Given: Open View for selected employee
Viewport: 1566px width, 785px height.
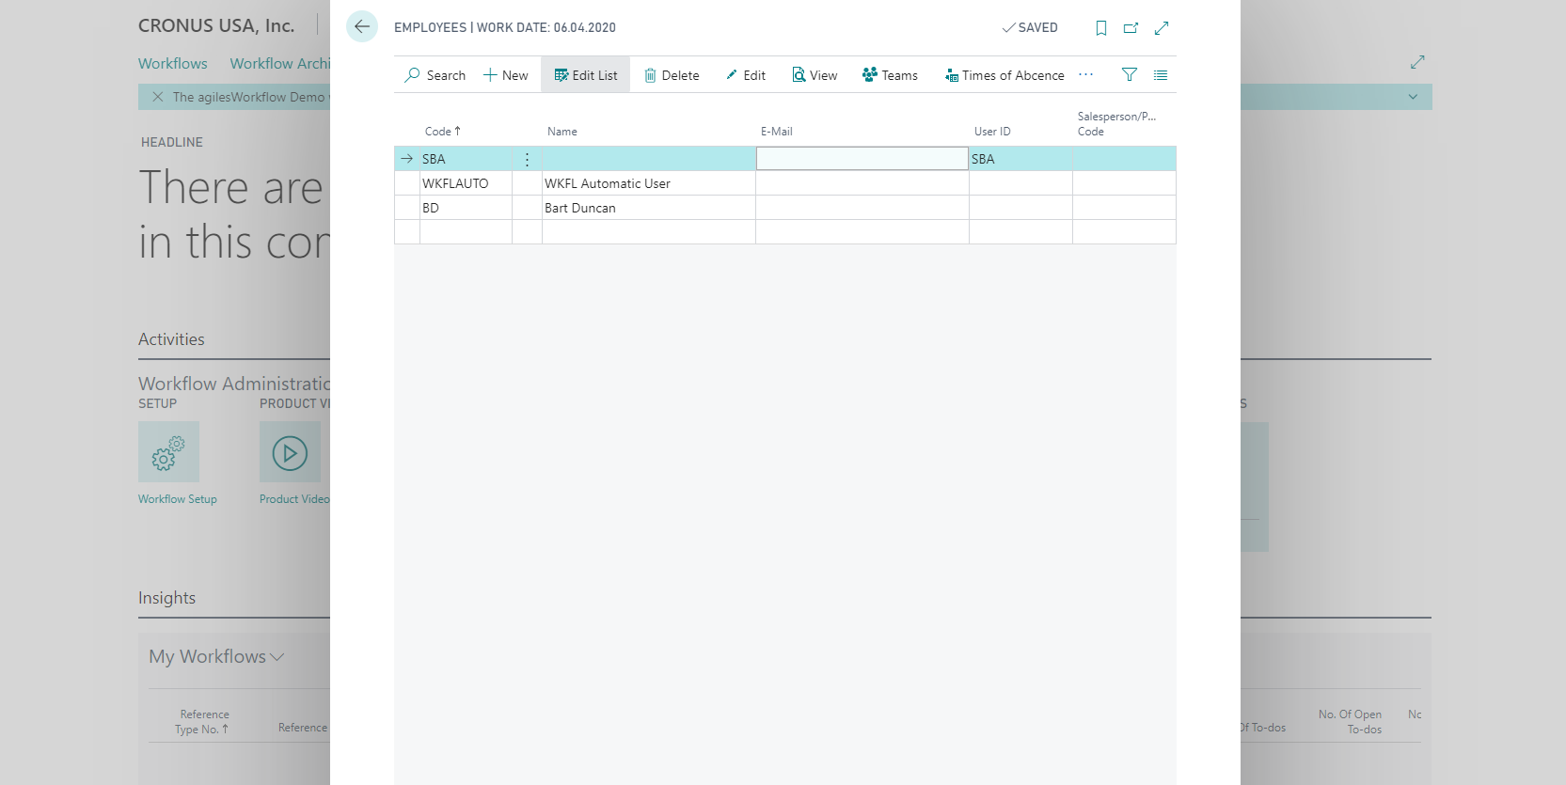Looking at the screenshot, I should click(815, 75).
